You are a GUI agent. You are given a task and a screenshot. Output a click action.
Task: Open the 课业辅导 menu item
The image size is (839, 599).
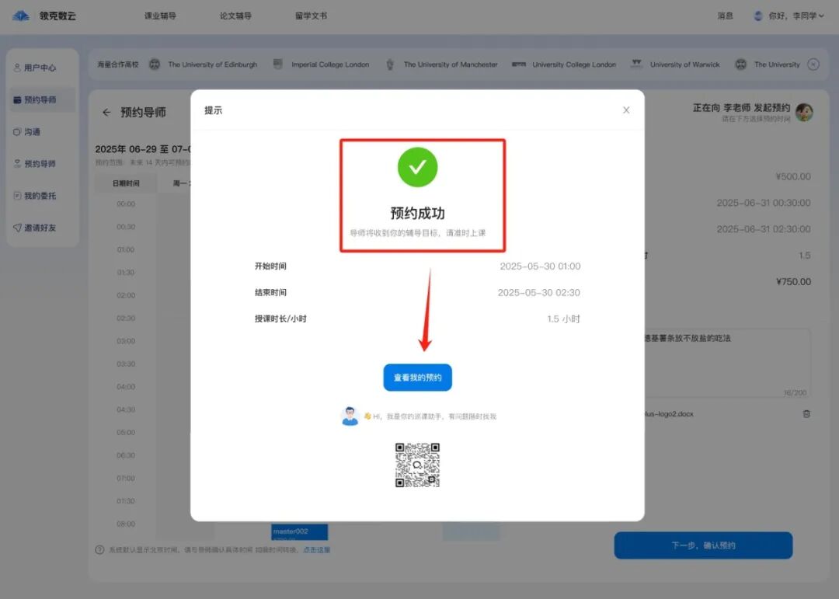point(161,16)
